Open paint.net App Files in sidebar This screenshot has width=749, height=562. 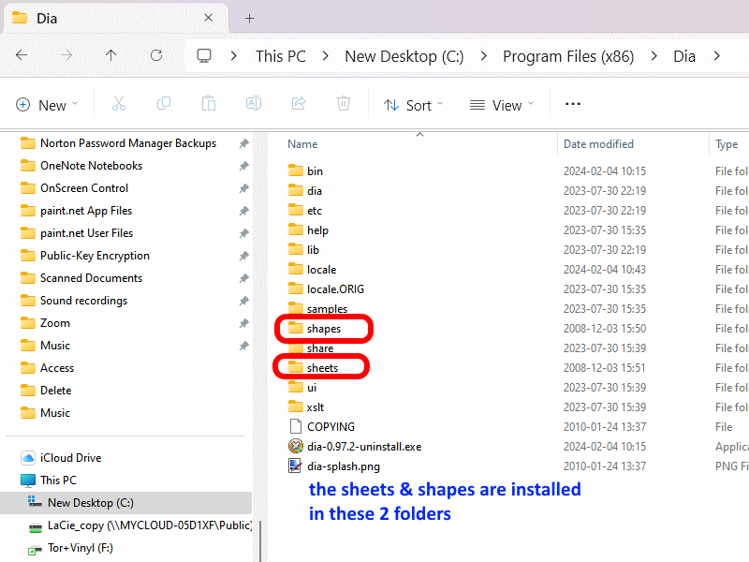click(77, 210)
